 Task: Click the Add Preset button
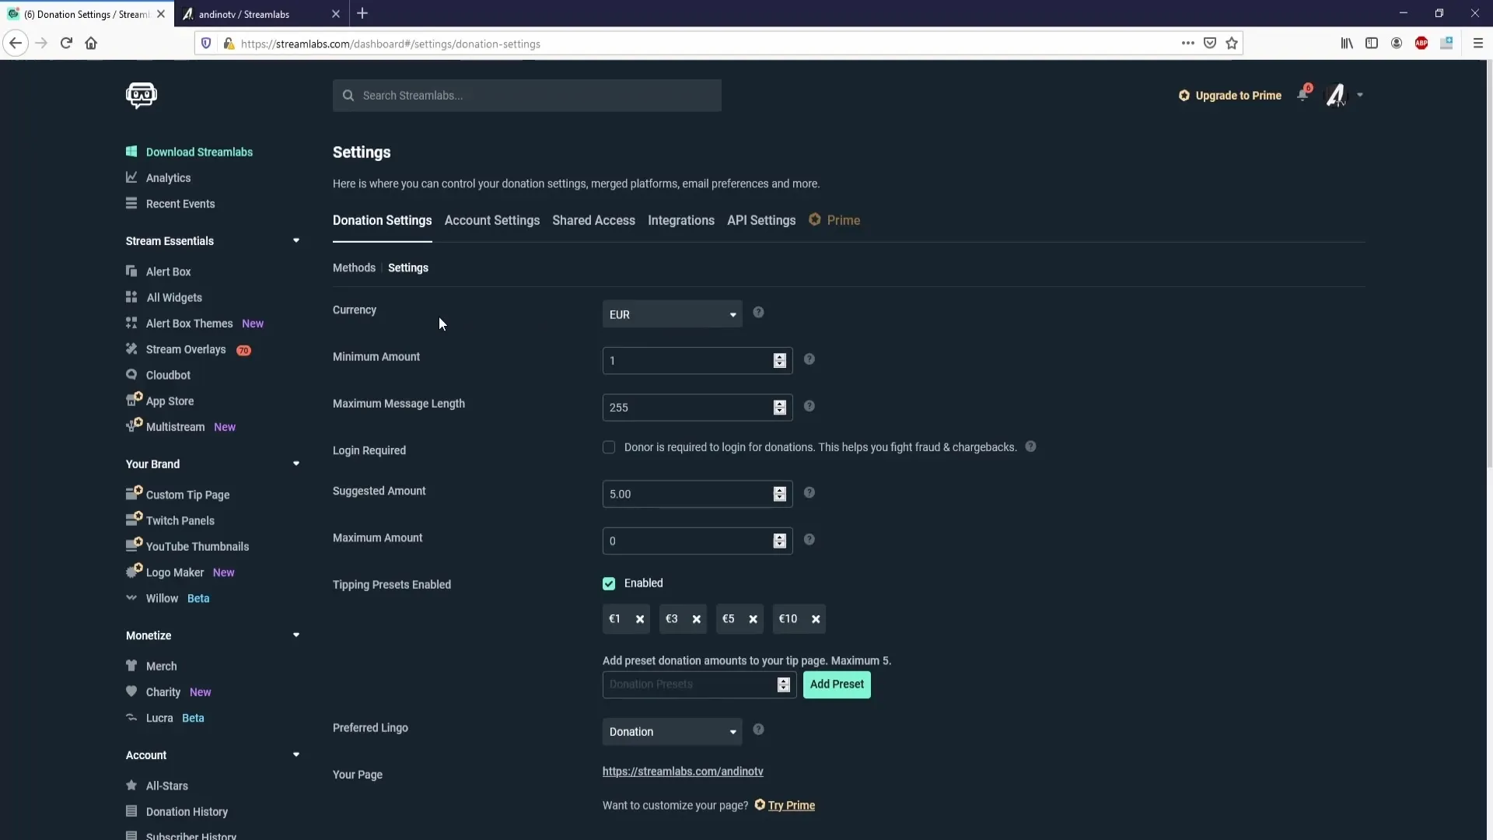coord(837,684)
